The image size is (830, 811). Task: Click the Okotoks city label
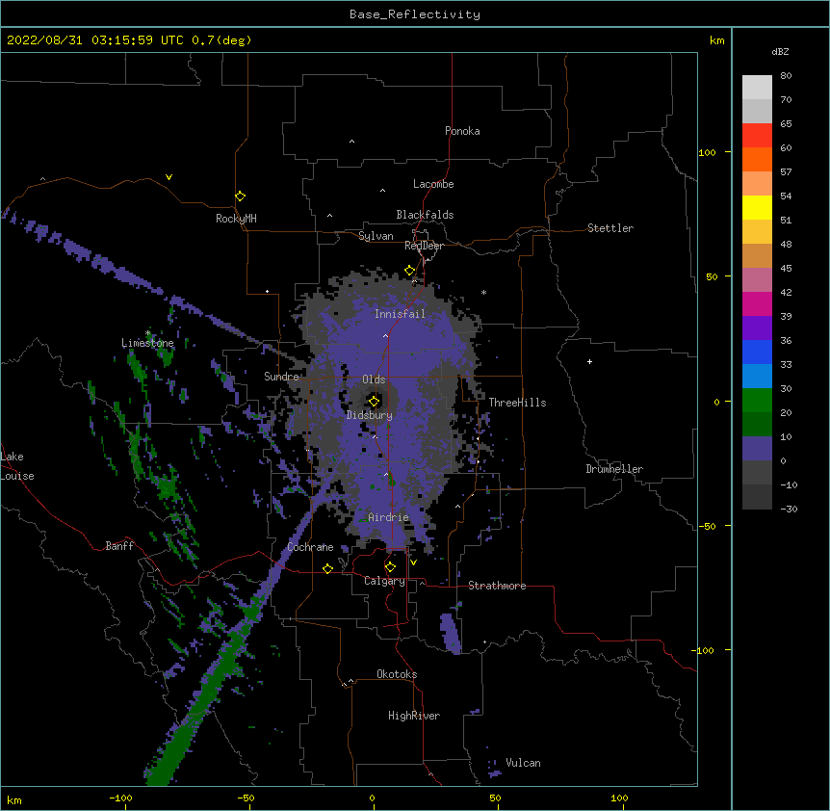pyautogui.click(x=397, y=674)
